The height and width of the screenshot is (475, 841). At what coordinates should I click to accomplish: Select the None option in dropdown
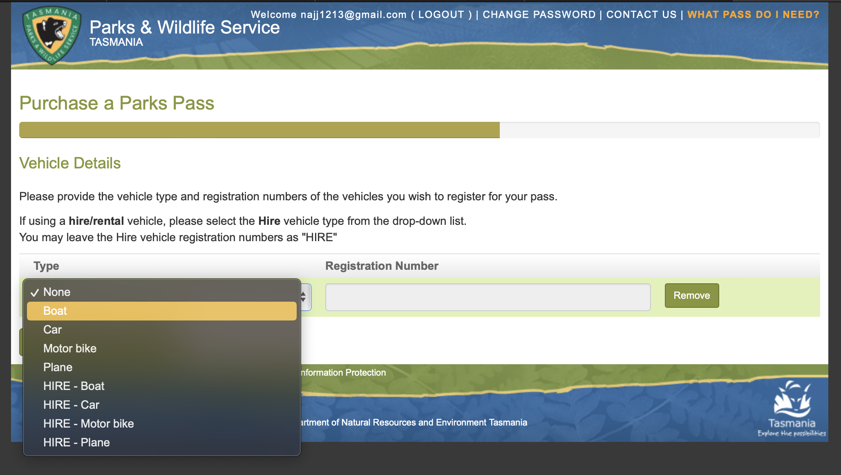57,292
